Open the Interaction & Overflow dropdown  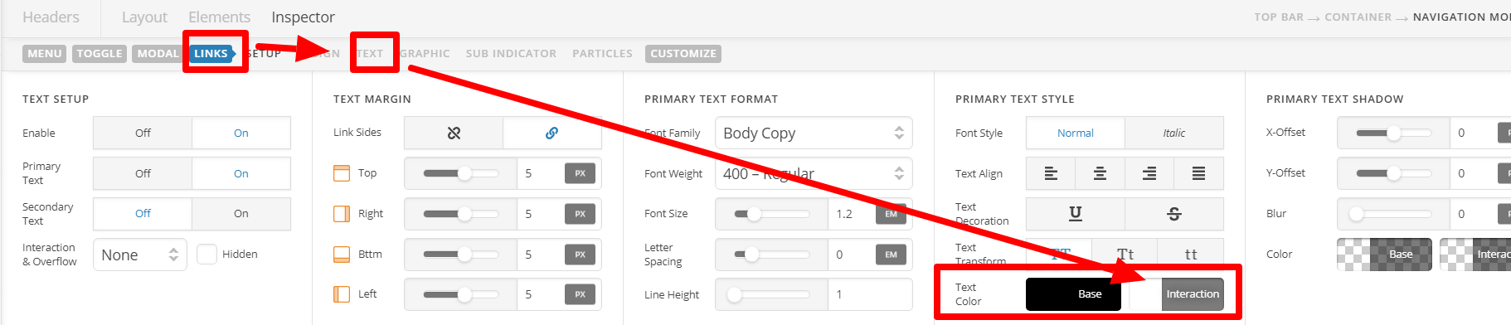tap(140, 255)
